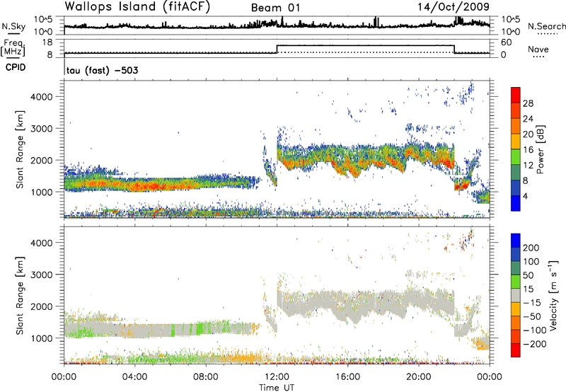Click the power panel 'Slant Range [km]' label
566x392 pixels.
pos(20,149)
